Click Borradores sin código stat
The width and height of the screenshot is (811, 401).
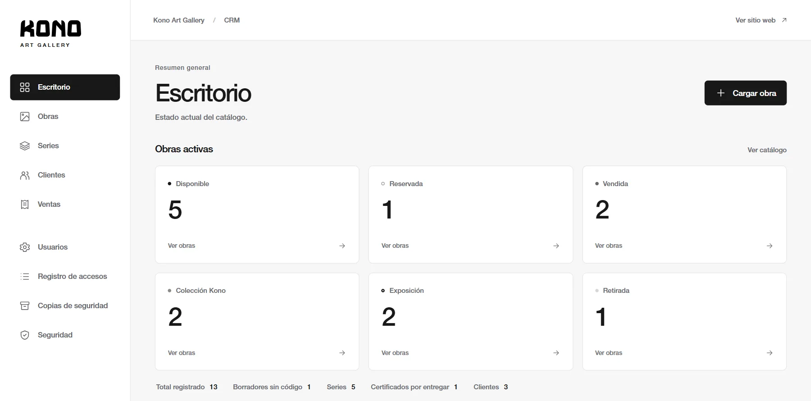click(x=272, y=387)
